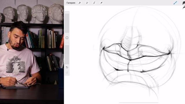Redo using the dimmed sidebar arrow
Image resolution: width=185 pixels, height=104 pixels.
tap(67, 73)
